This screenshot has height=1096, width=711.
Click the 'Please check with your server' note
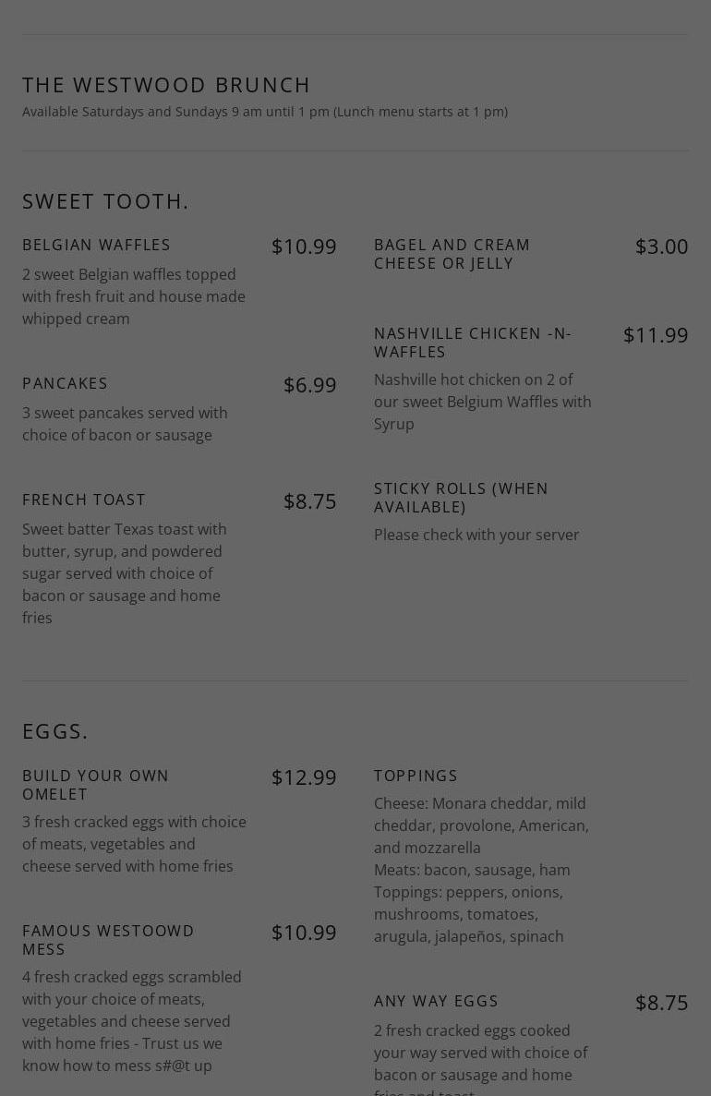[x=476, y=535]
